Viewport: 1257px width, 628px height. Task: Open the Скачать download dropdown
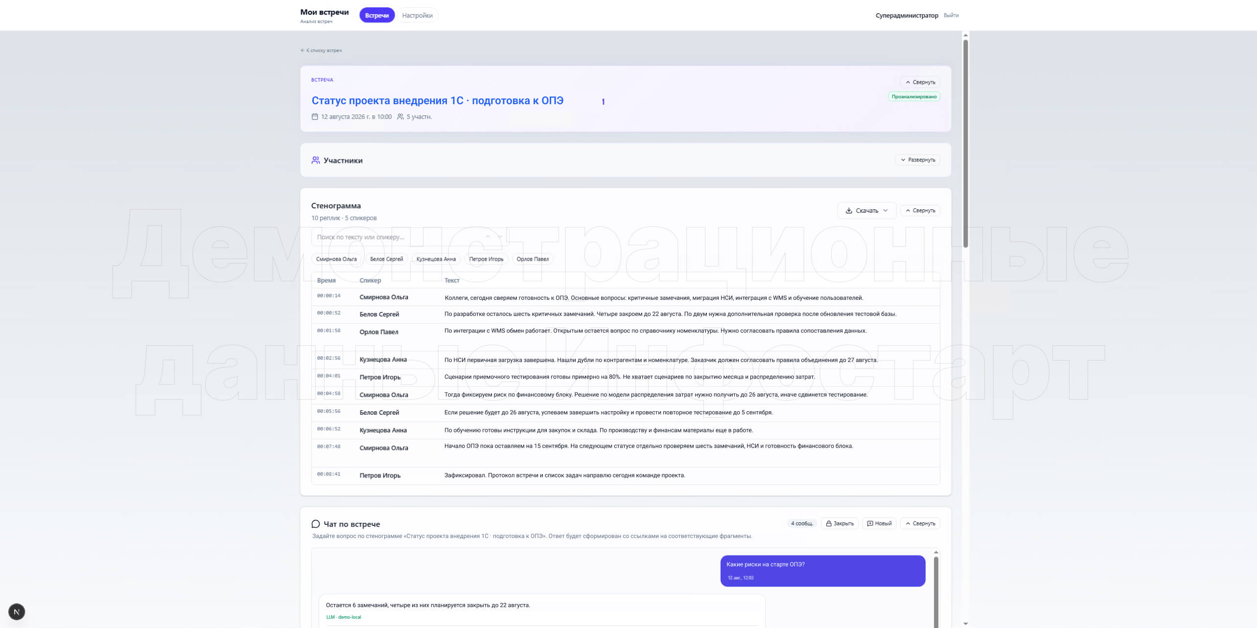tap(867, 210)
